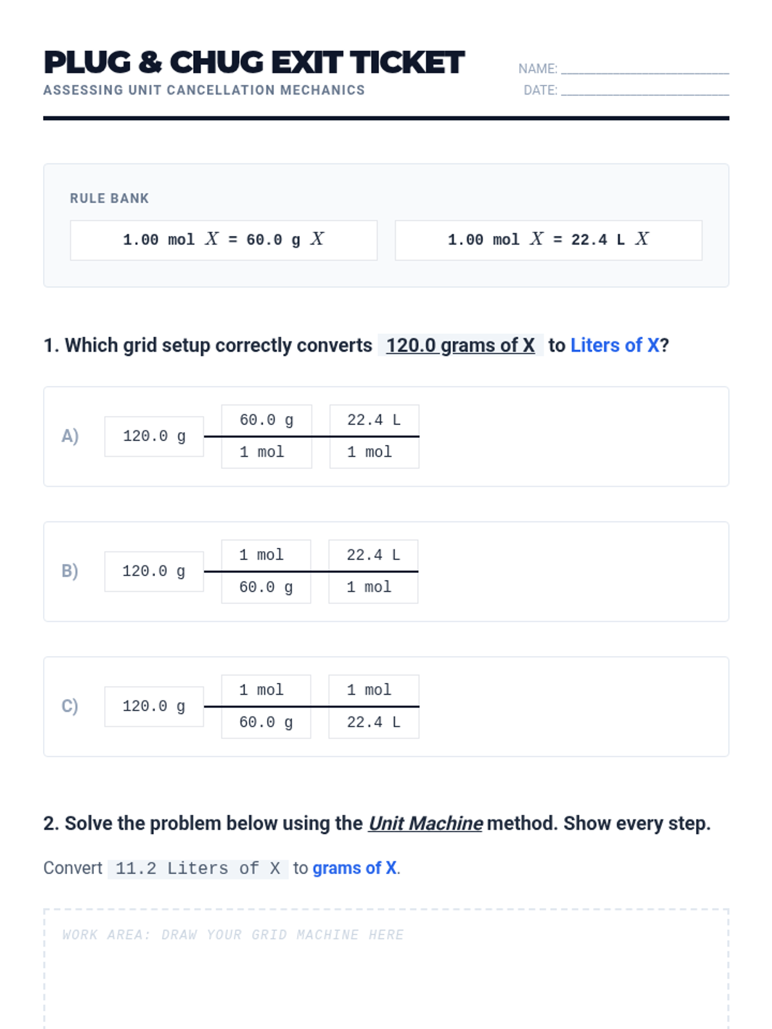Click the '60.0 g' numerator in option A
The image size is (772, 1029).
pyautogui.click(x=266, y=420)
